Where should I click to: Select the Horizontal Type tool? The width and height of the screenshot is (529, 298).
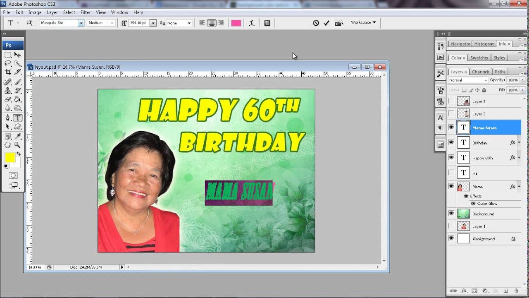(17, 118)
